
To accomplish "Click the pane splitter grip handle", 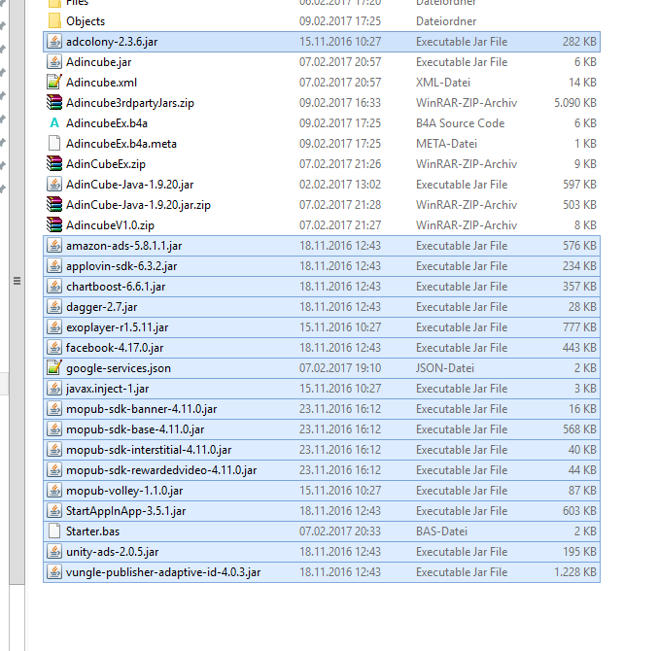I will click(x=16, y=281).
